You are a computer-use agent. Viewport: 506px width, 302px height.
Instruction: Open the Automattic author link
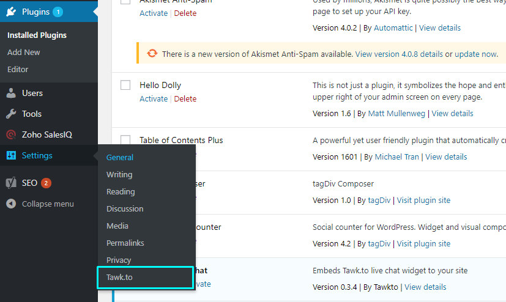tap(393, 28)
